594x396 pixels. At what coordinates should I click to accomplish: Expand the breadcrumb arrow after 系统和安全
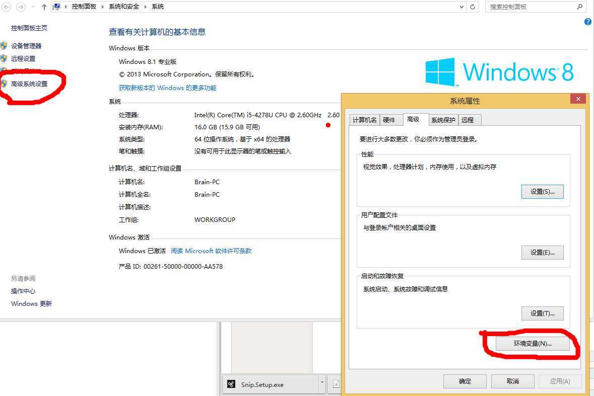tap(145, 7)
